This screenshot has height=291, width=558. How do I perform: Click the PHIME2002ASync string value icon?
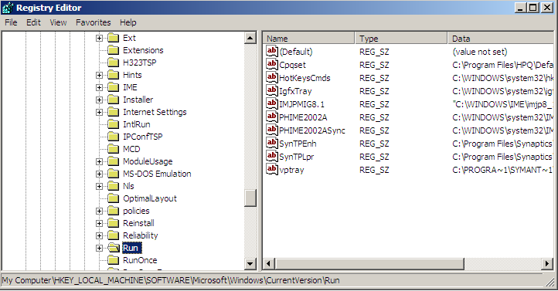[272, 130]
